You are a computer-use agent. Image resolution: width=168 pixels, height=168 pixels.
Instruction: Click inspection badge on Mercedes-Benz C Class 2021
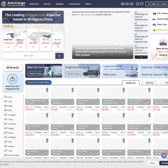tap(47, 90)
